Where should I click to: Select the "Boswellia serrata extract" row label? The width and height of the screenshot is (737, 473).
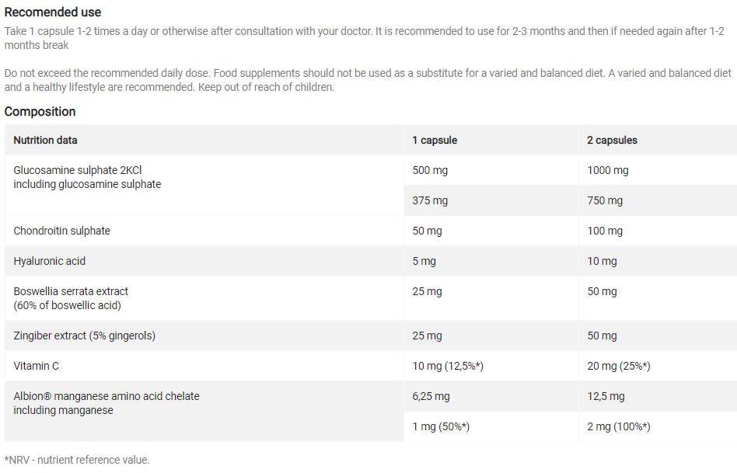pyautogui.click(x=71, y=291)
